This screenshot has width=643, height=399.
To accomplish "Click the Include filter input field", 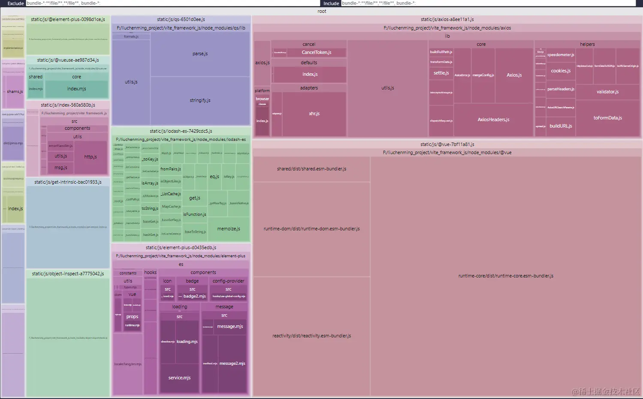I will [x=488, y=3].
